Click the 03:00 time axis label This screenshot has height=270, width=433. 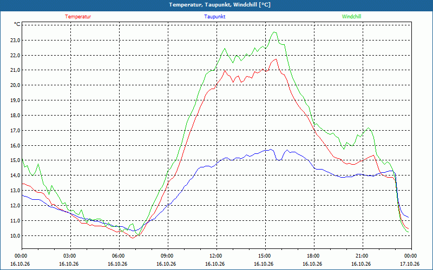point(70,256)
